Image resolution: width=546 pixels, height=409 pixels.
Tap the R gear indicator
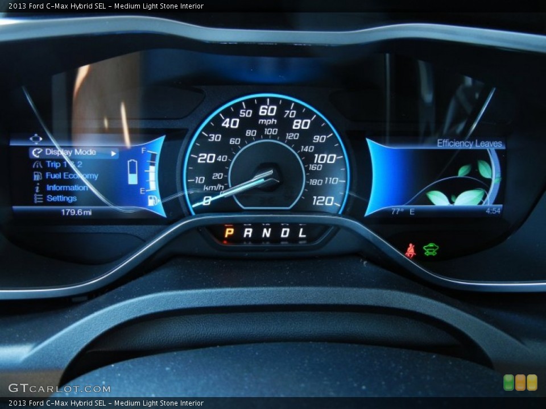[247, 233]
